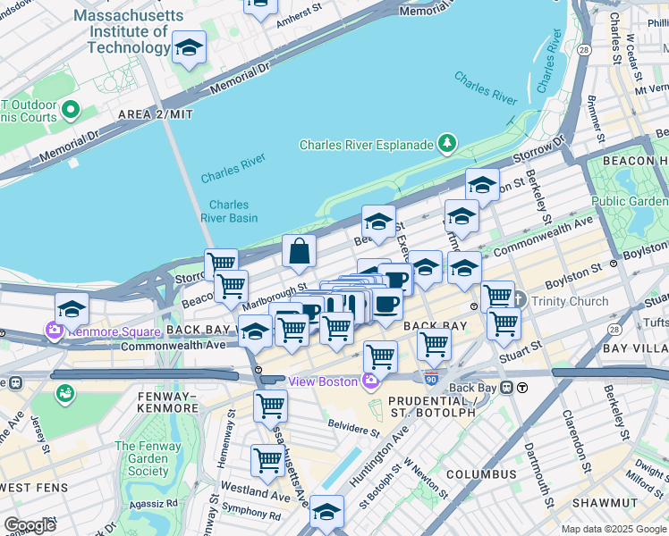
Task: Click the View Boston camera pin
Action: pyautogui.click(x=370, y=380)
